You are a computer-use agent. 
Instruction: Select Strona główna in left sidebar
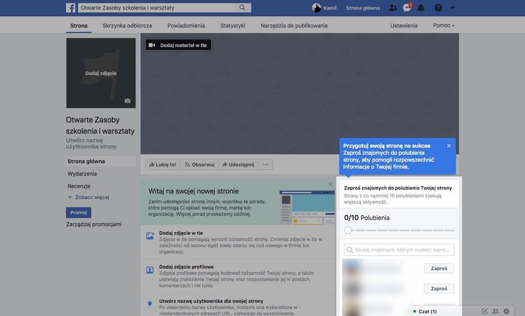tap(100, 161)
